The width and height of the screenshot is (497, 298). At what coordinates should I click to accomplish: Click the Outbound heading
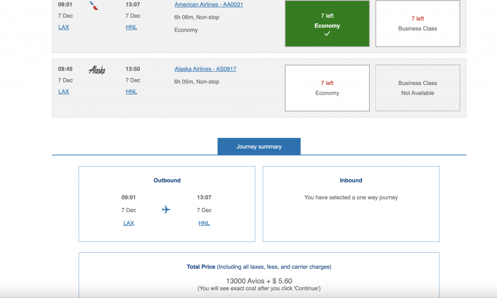pos(167,181)
